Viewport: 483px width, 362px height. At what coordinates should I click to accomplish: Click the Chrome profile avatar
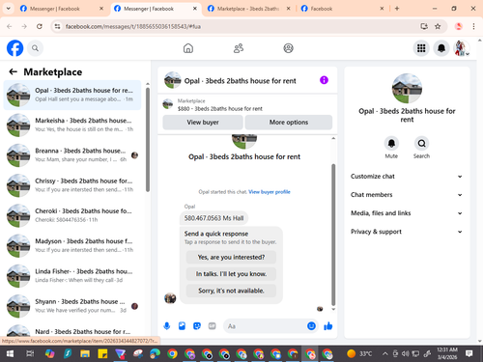point(459,26)
